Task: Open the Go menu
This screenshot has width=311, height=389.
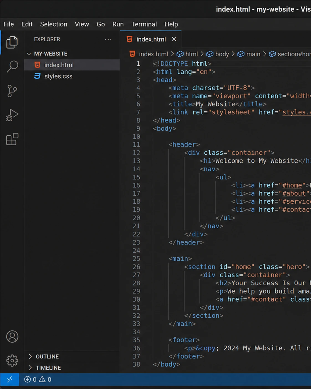Action: pos(101,24)
